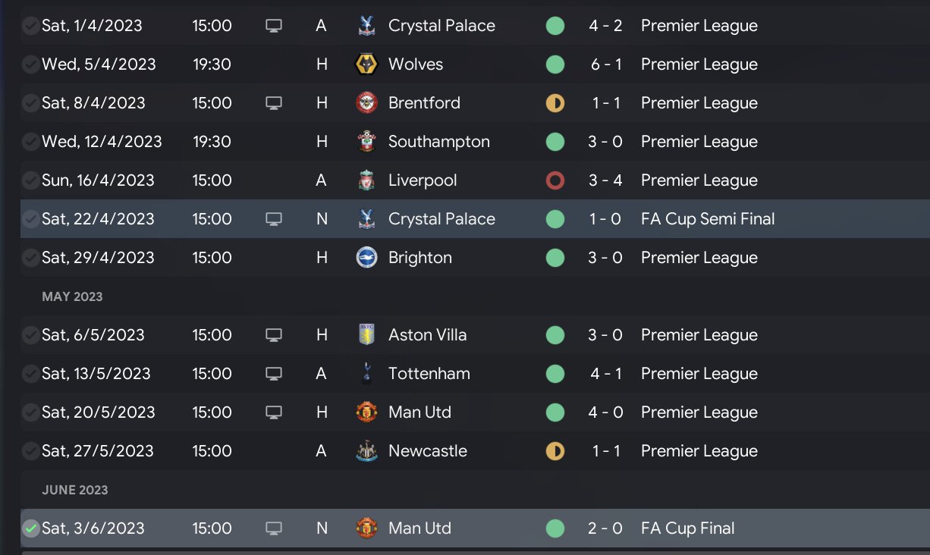Click the Aston Villa crest icon
The image size is (930, 555).
pos(366,335)
